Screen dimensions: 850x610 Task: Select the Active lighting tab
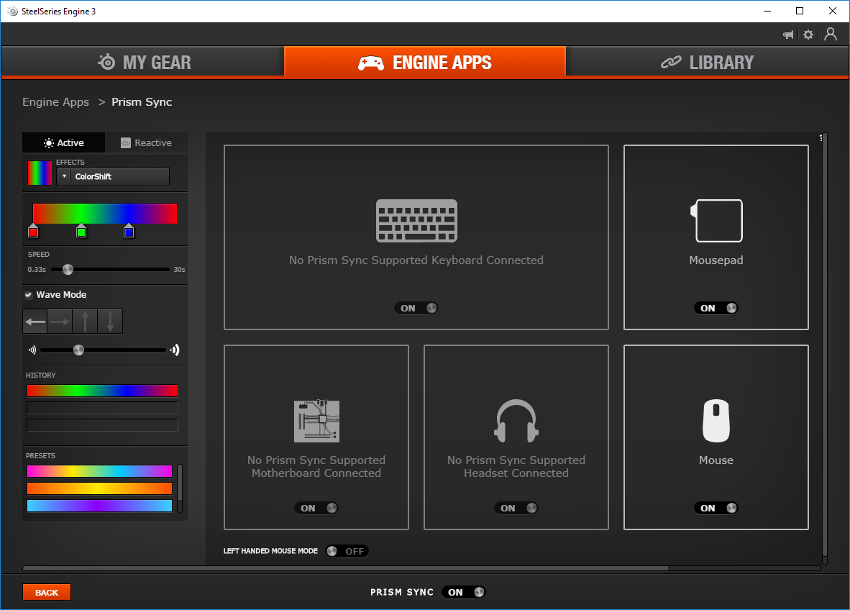(63, 142)
